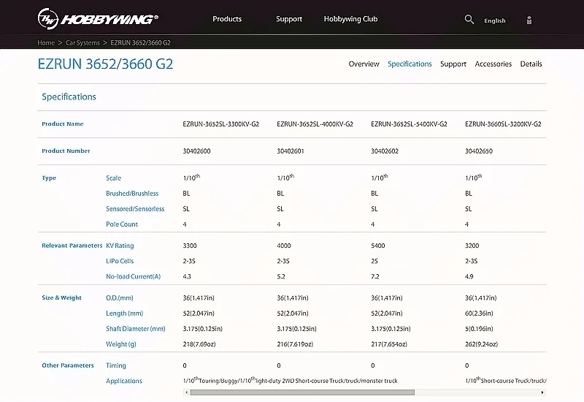
Task: Click the Length (mm) row label
Action: point(124,314)
